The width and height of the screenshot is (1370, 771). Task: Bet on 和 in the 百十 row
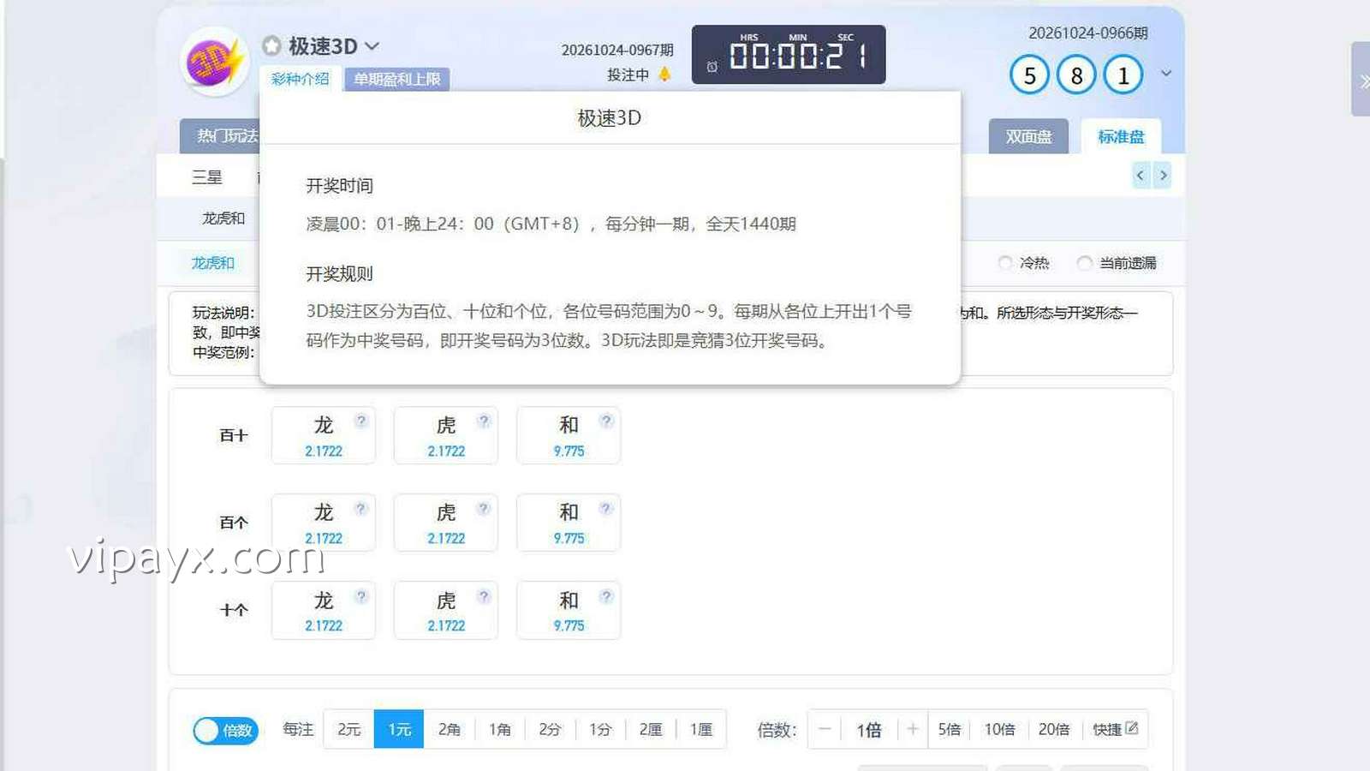[569, 435]
